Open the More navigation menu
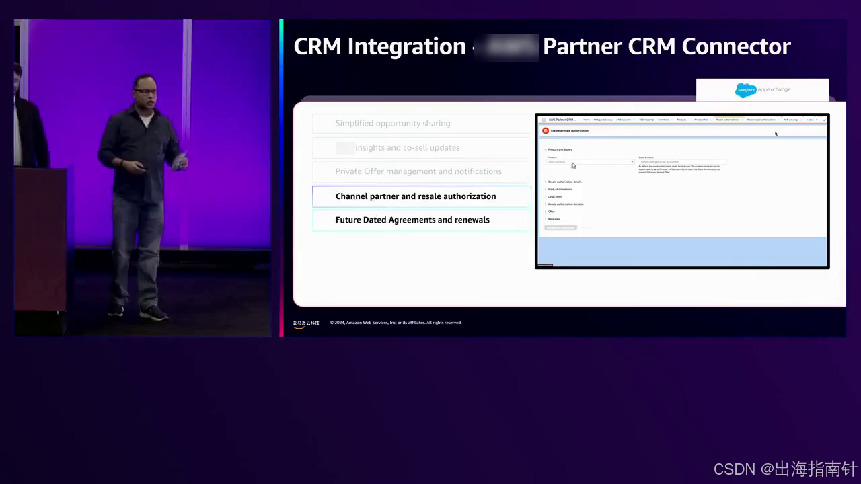Viewport: 861px width, 484px height. 813,120
